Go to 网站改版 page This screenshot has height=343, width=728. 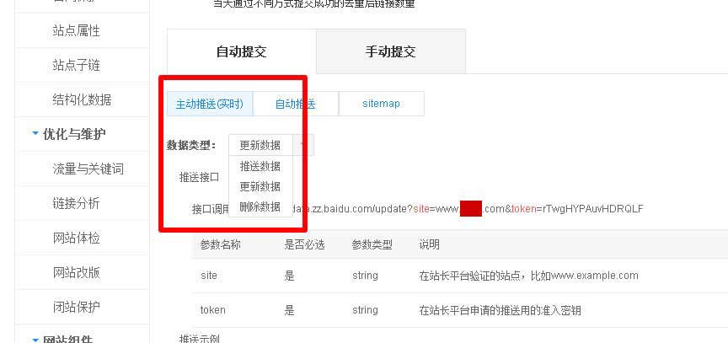click(76, 272)
